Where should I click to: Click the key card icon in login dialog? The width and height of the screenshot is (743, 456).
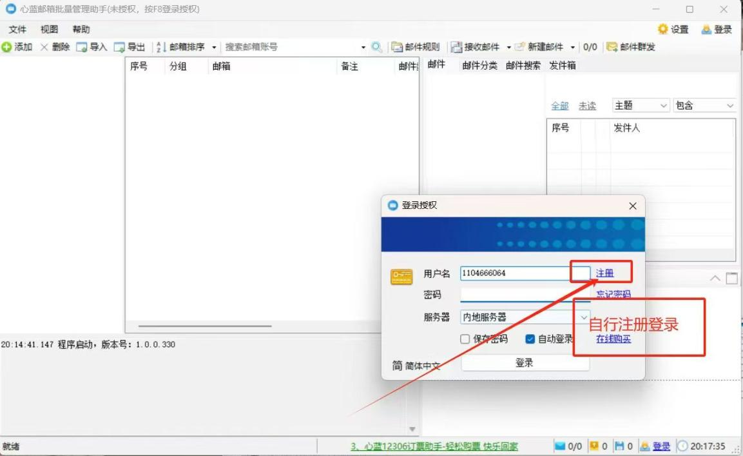coord(401,277)
